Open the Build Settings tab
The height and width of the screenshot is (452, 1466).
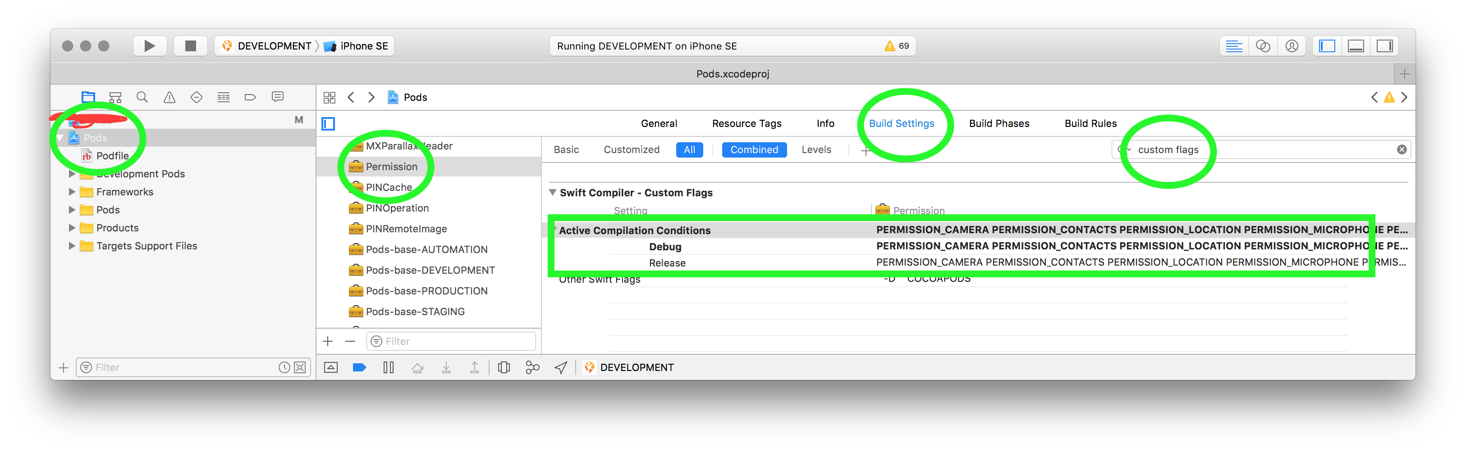pyautogui.click(x=902, y=123)
